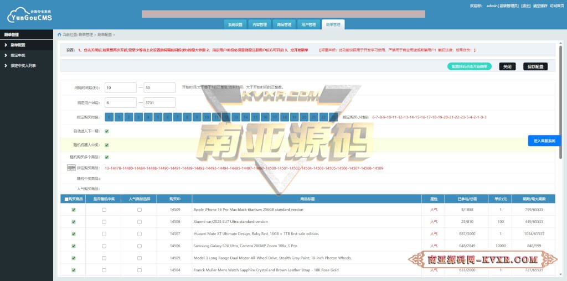
Task: Expand 刷单配置 in the left sidebar
Action: tap(18, 45)
